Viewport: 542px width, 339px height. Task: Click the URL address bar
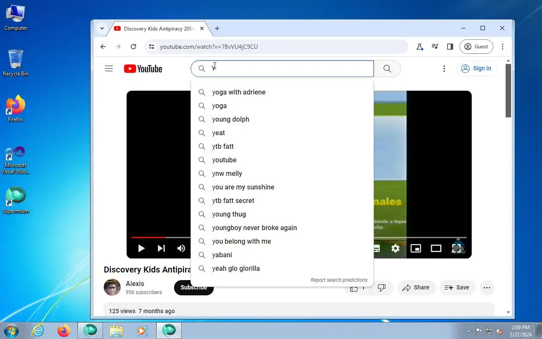277,47
